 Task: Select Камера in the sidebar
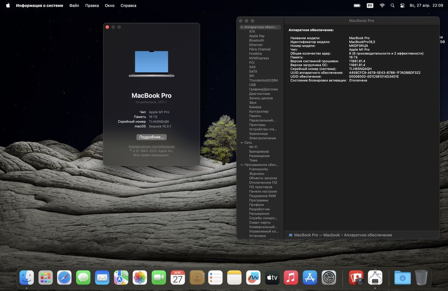click(255, 107)
